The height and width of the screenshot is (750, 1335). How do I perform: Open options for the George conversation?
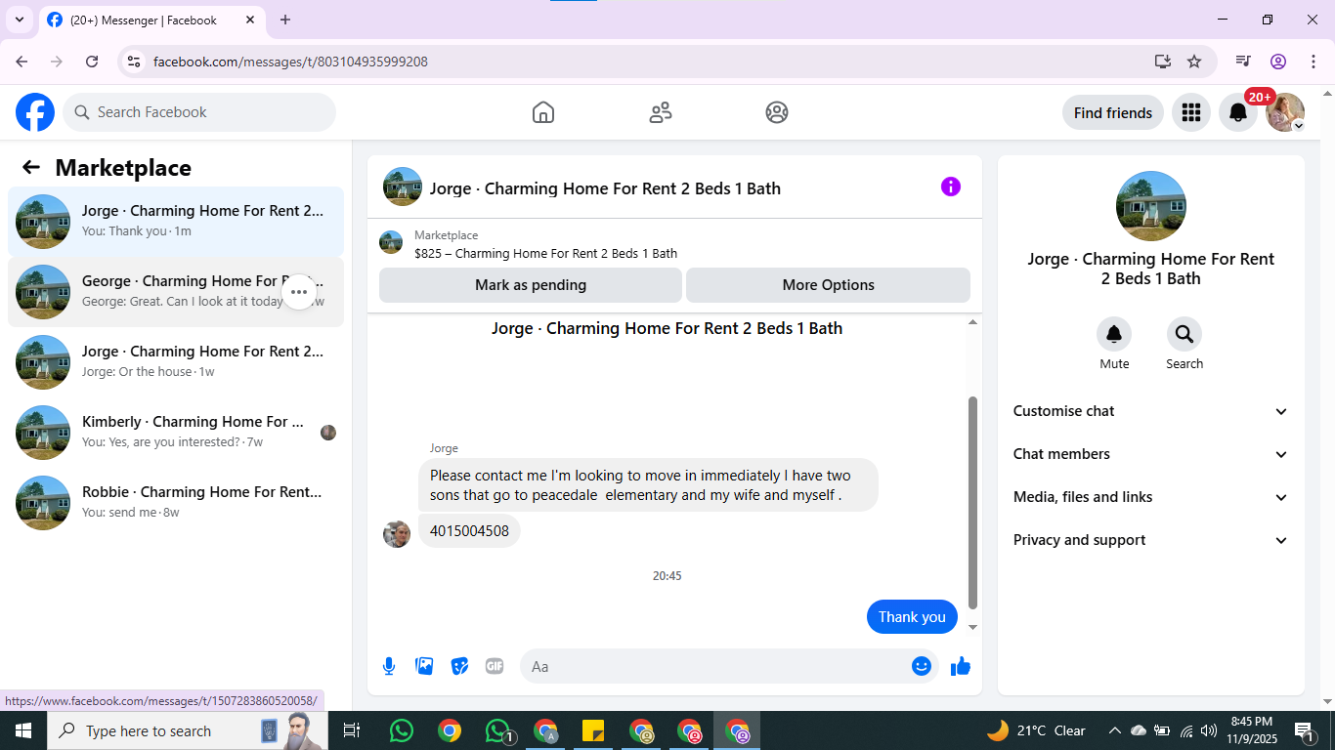coord(299,291)
